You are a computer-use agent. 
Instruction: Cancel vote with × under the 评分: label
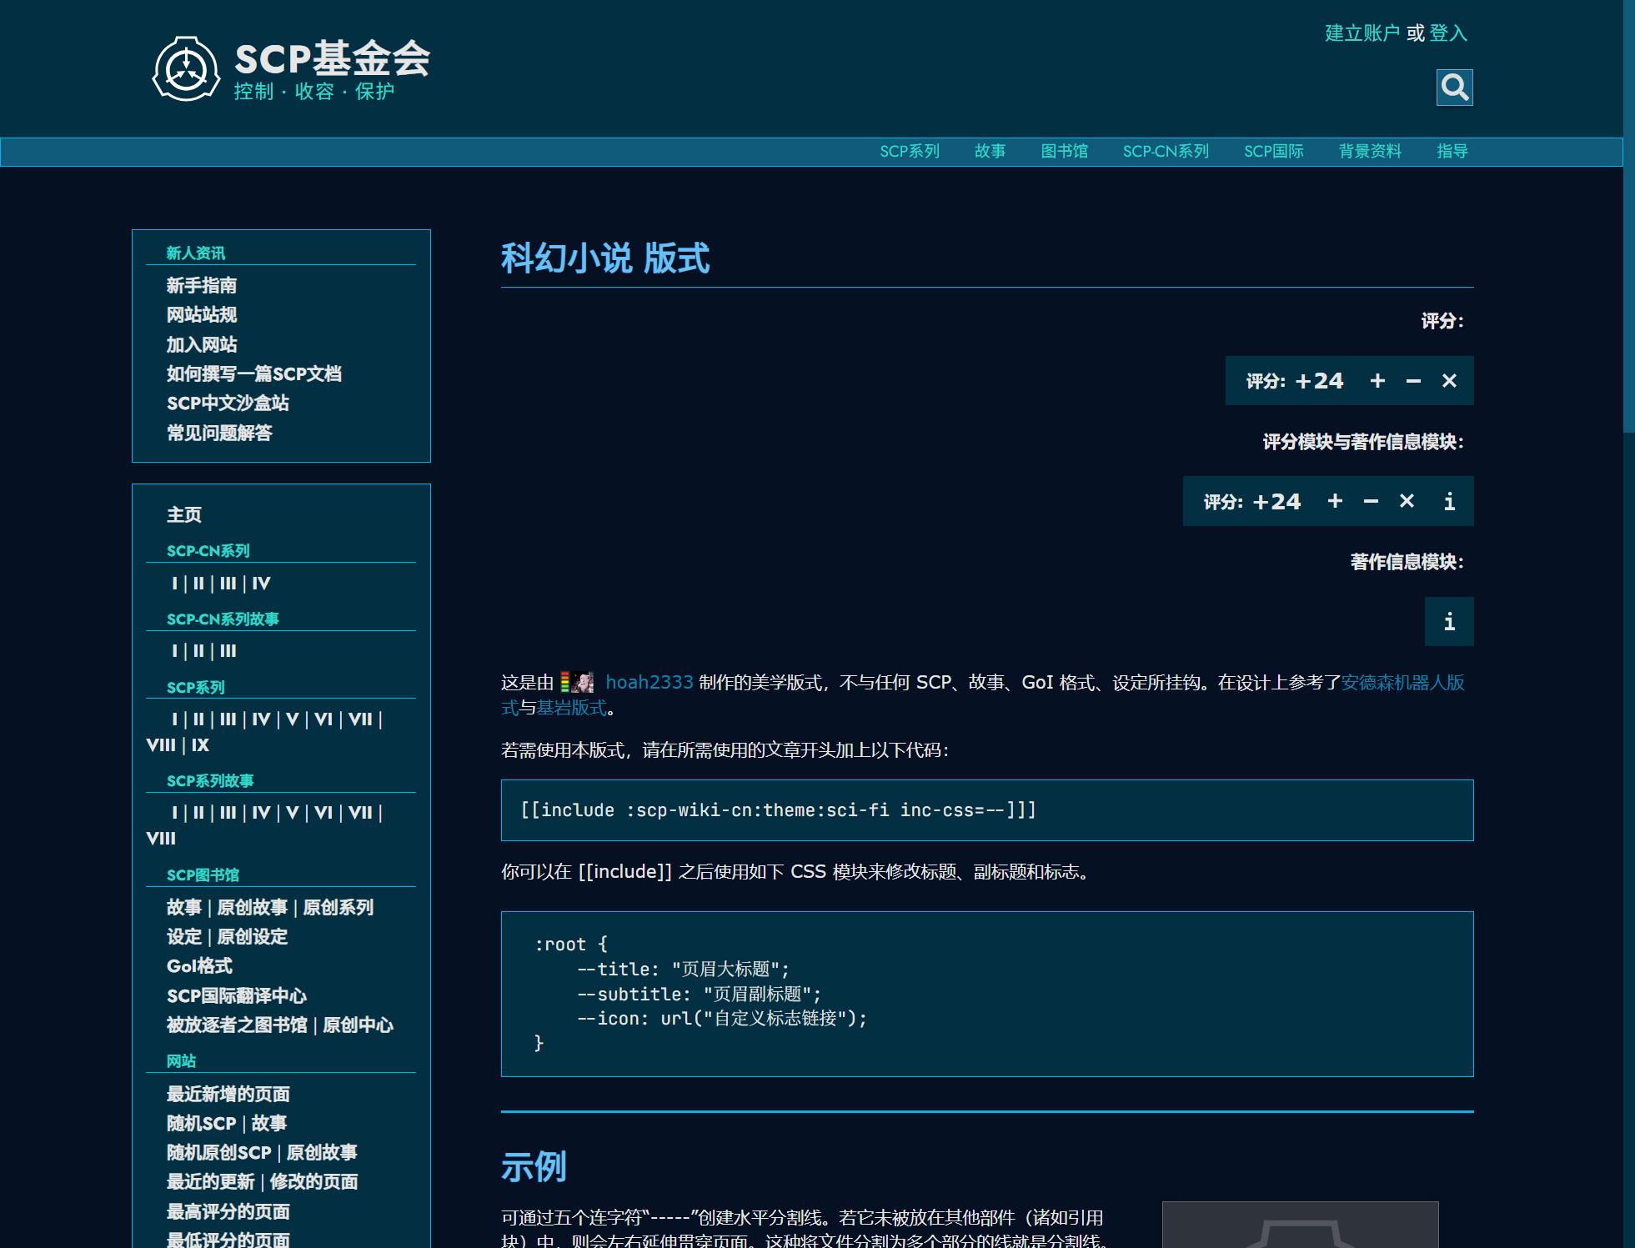click(x=1449, y=381)
